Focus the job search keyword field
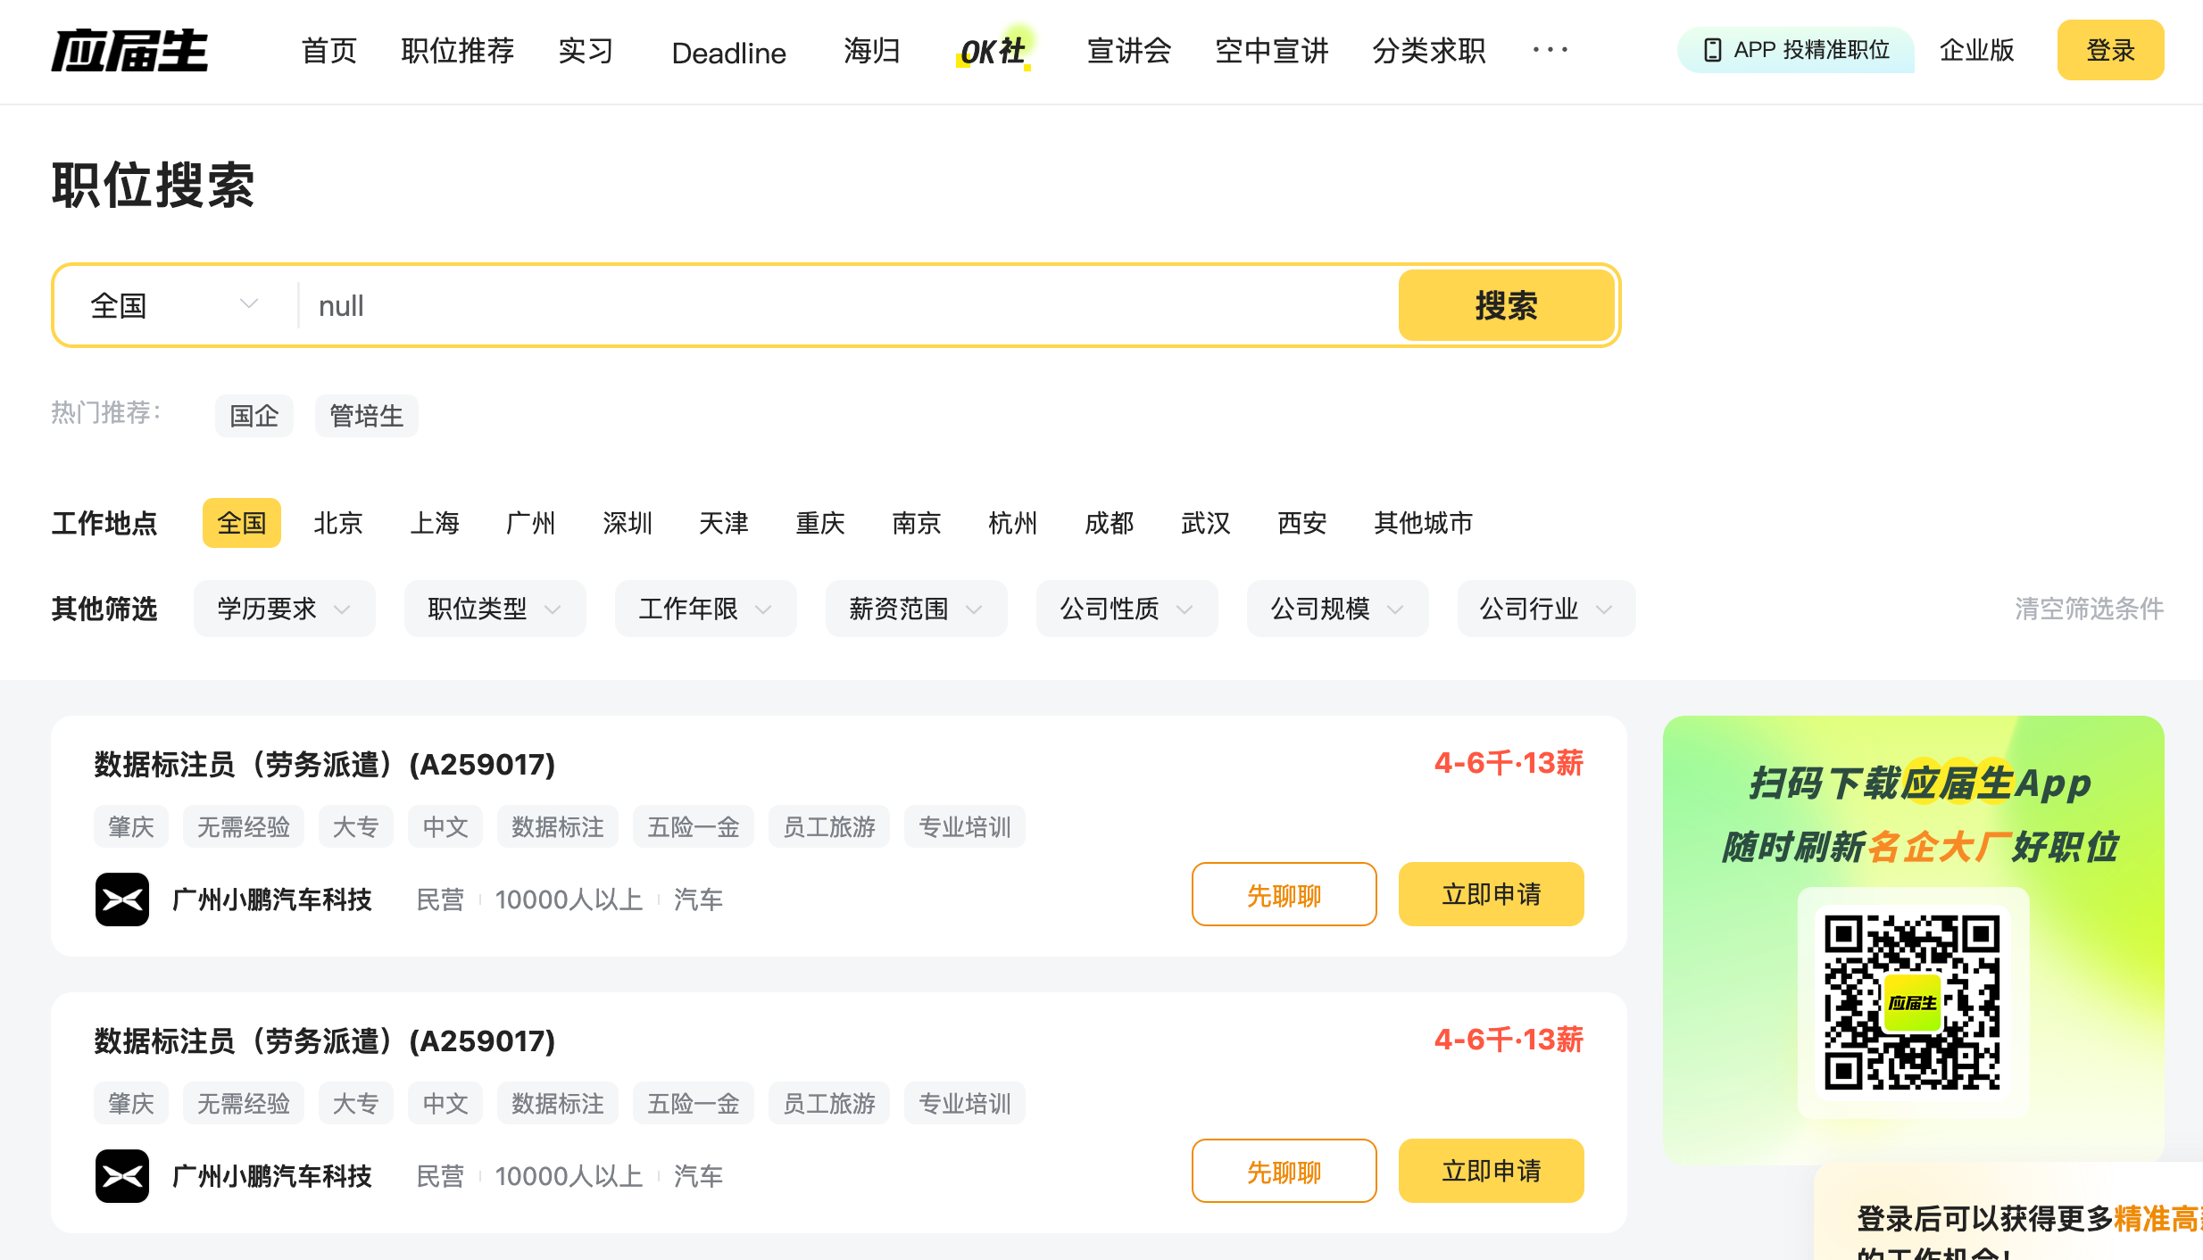Viewport: 2203px width, 1260px height. pyautogui.click(x=848, y=306)
